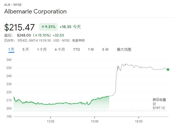Switch to the YTD tab
174x126 pixels.
76,49
